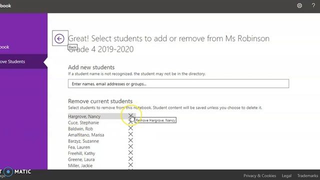
Task: Open settings via the gear icon
Action: 299,5
